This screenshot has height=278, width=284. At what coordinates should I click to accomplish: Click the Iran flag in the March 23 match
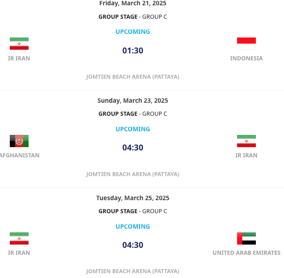(x=246, y=141)
